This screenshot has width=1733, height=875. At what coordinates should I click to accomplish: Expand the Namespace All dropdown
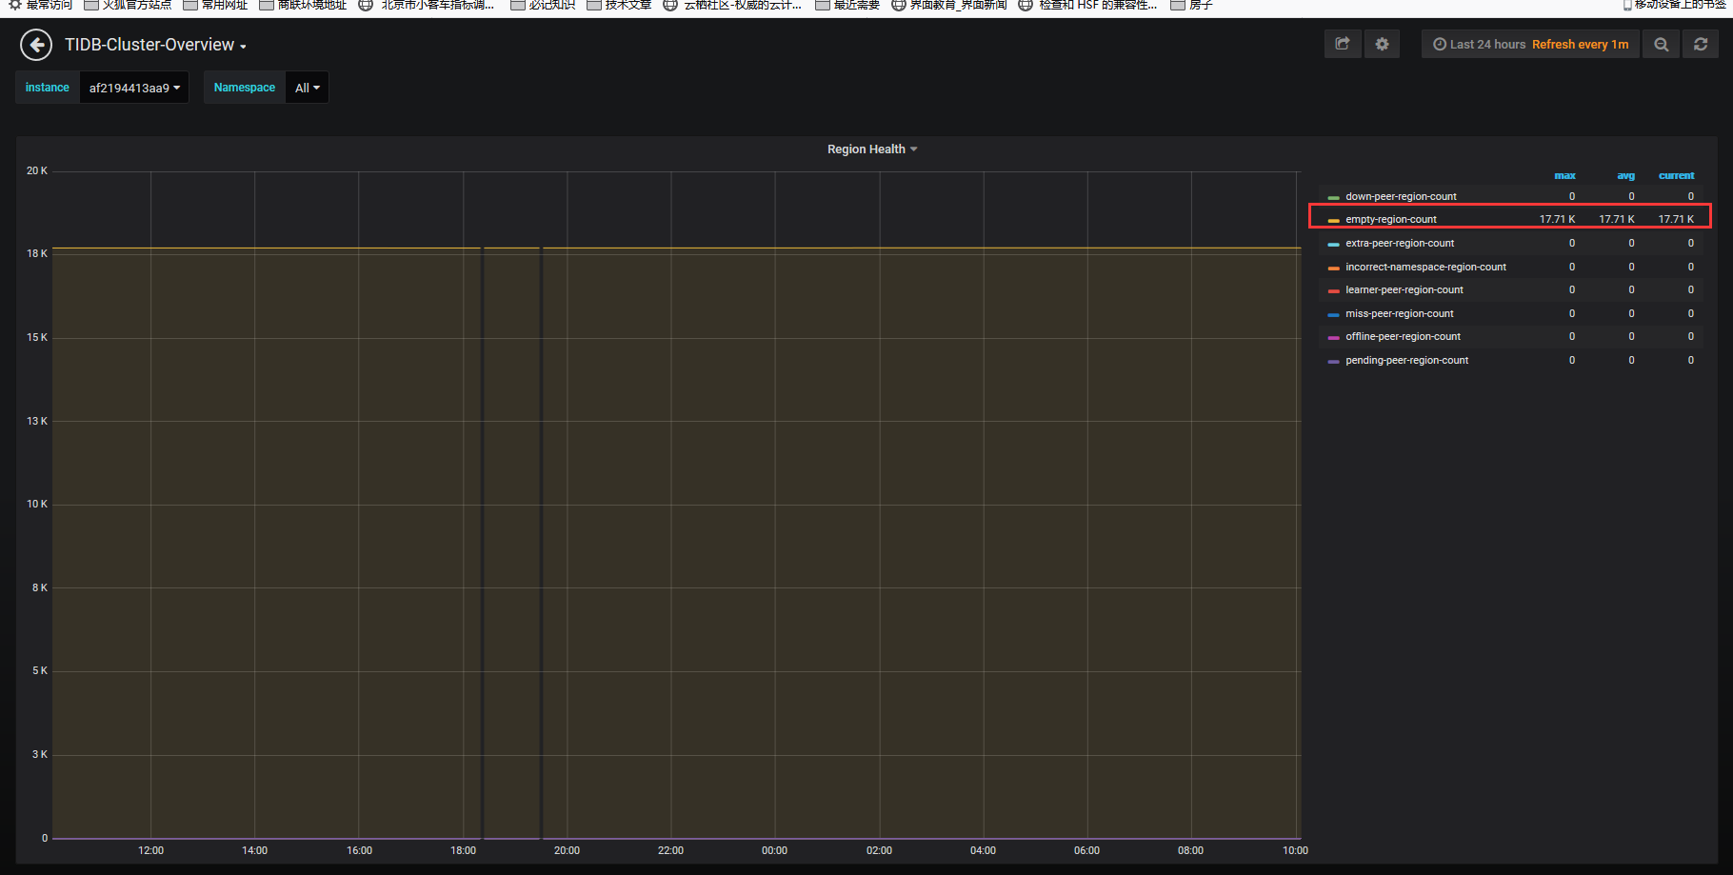pyautogui.click(x=307, y=88)
